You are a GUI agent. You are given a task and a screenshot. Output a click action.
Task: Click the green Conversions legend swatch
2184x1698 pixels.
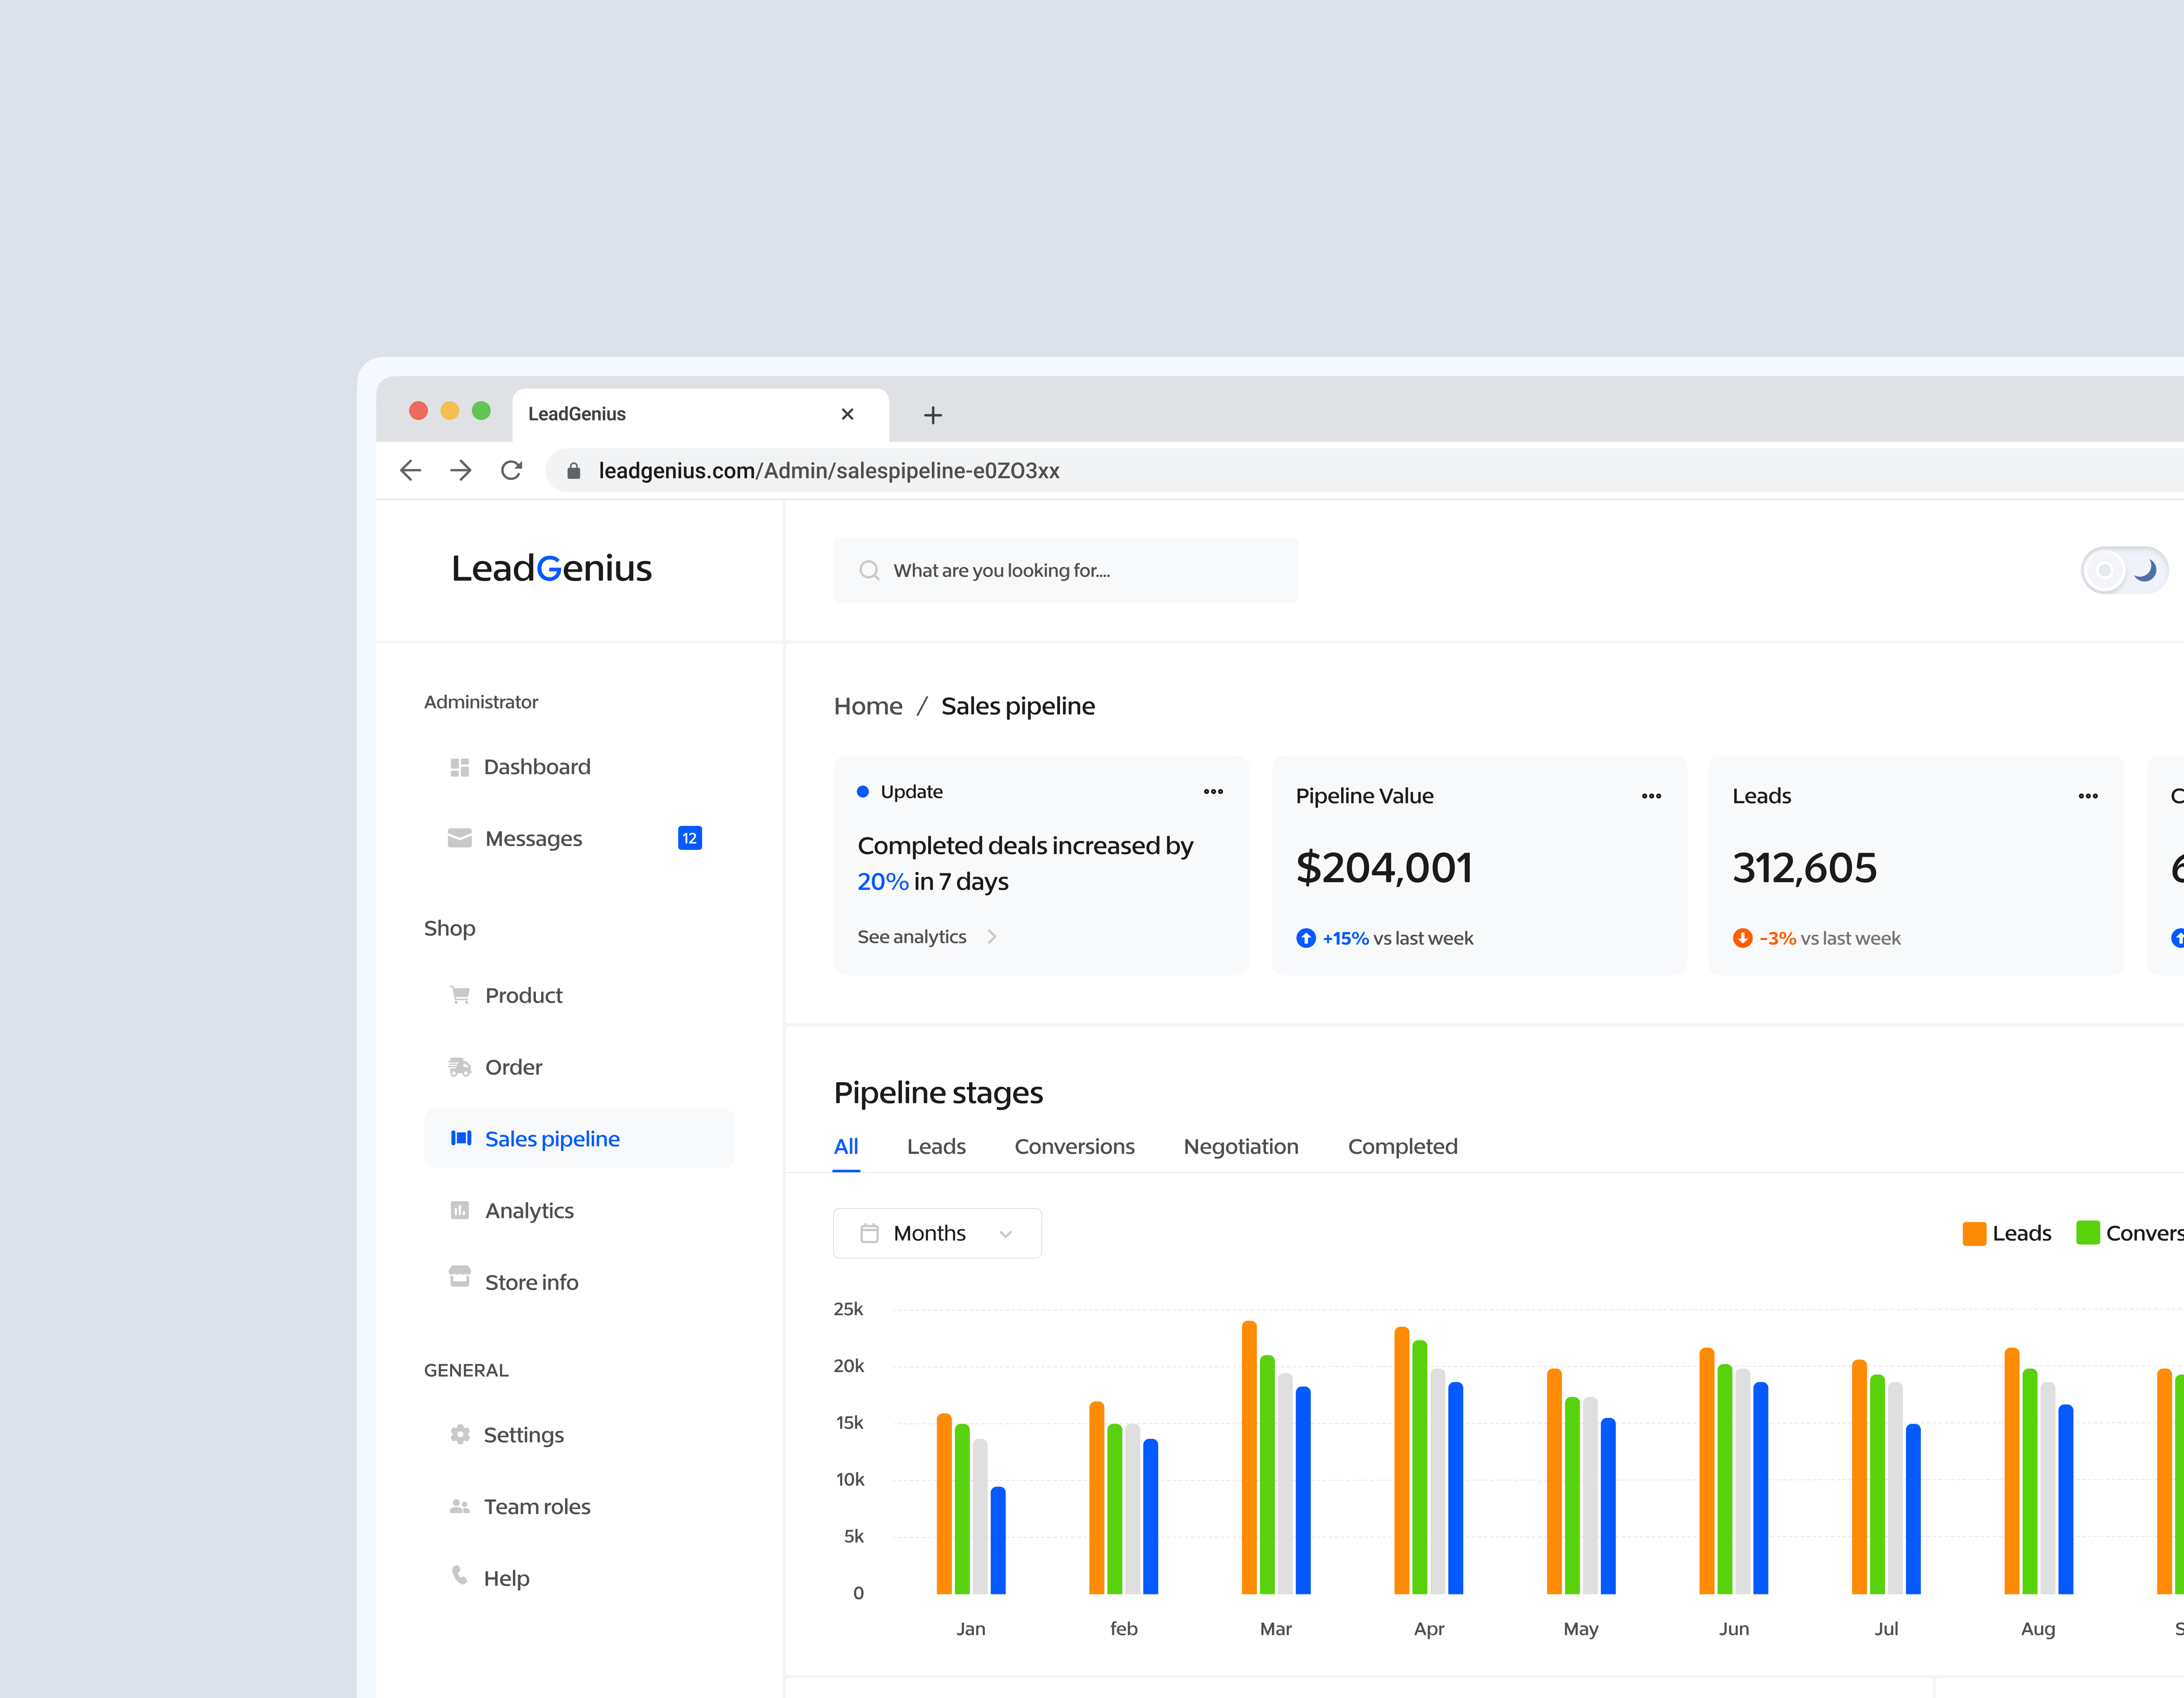[x=2088, y=1233]
